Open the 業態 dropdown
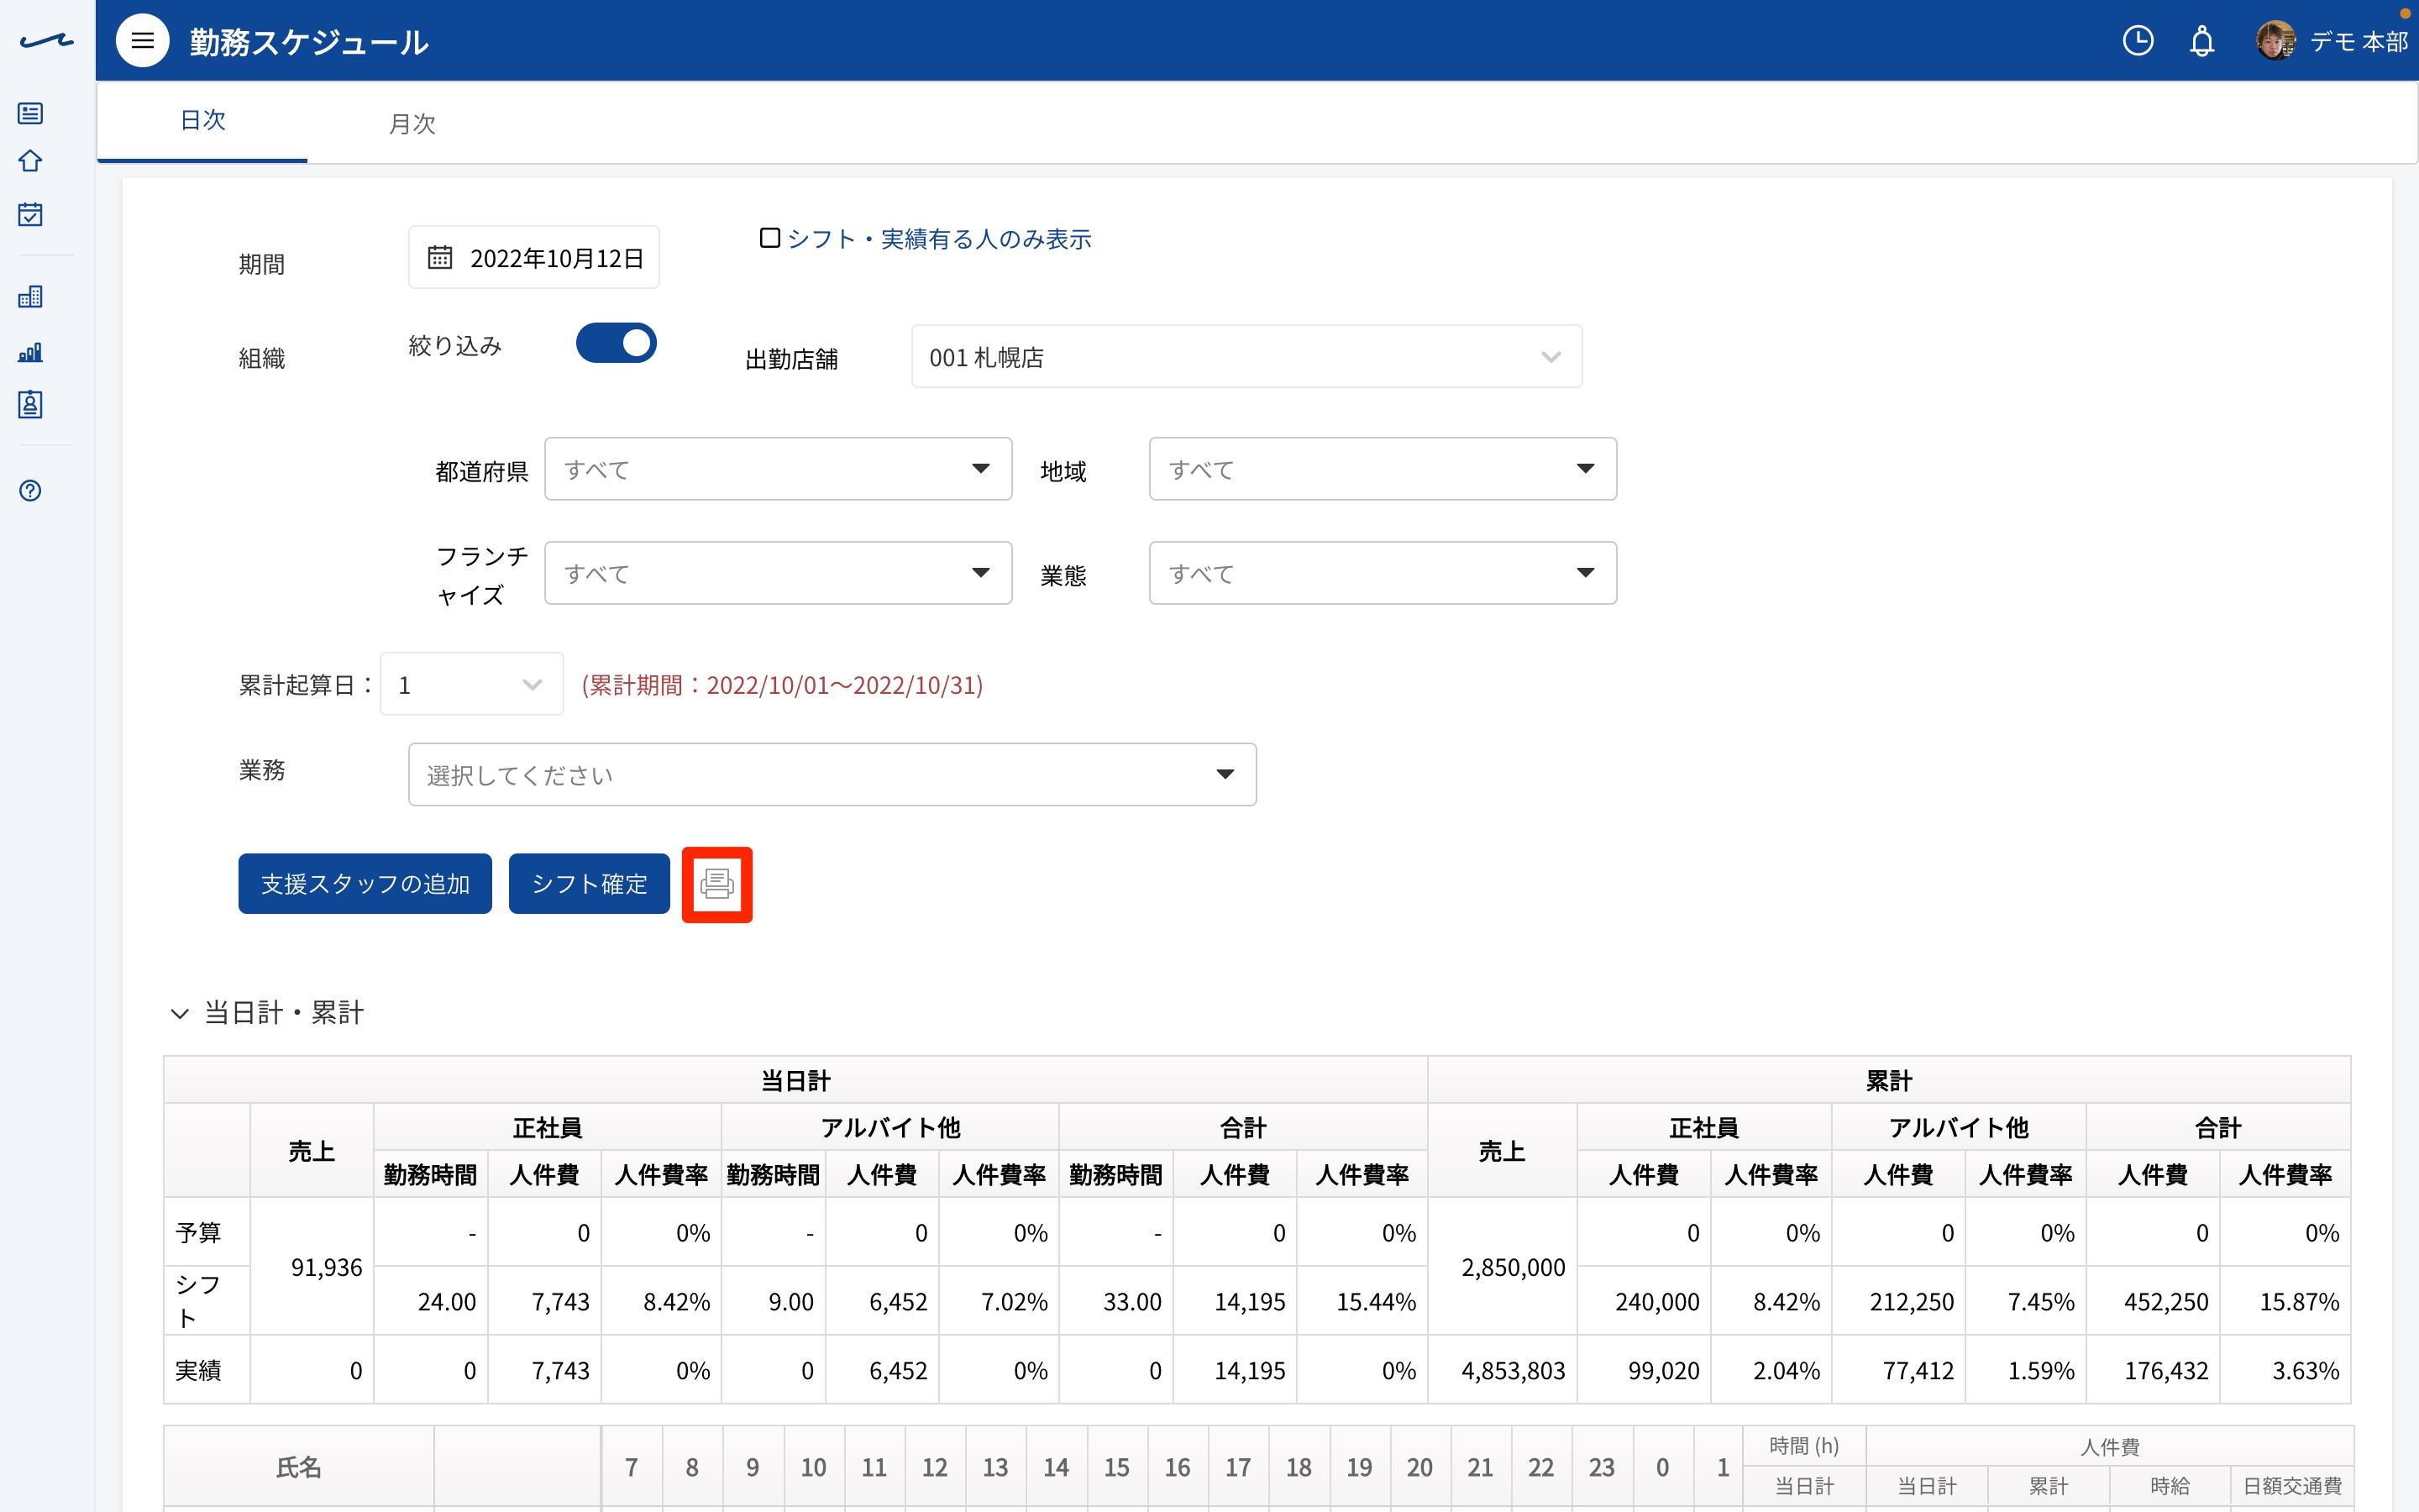The height and width of the screenshot is (1512, 2419). 1383,573
